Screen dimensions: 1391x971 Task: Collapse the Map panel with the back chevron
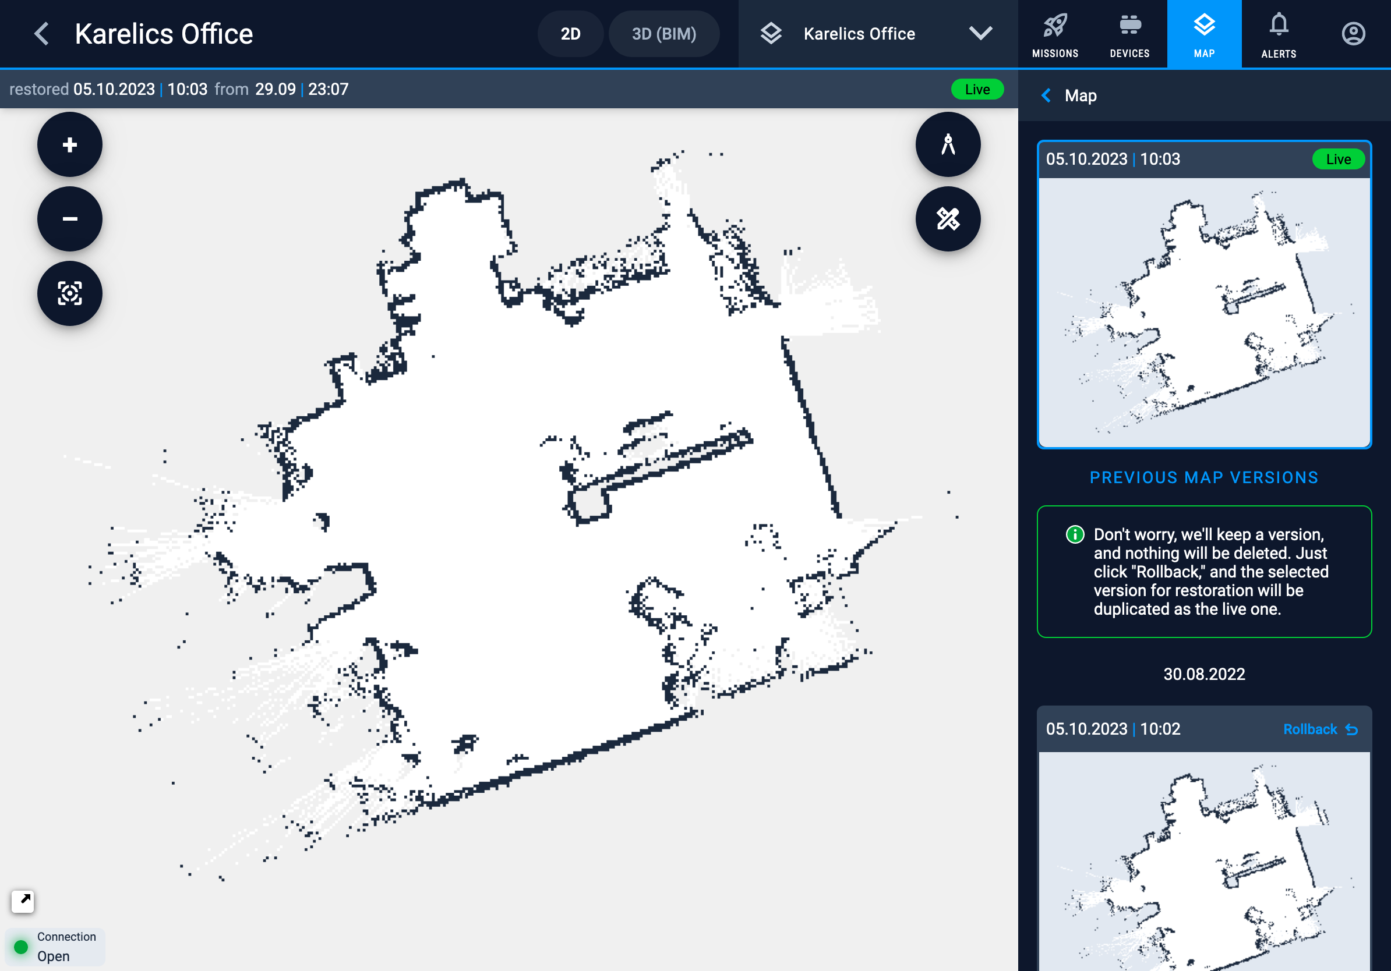[x=1046, y=95]
